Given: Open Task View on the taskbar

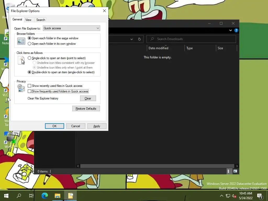Looking at the screenshot, I should pyautogui.click(x=31, y=196).
